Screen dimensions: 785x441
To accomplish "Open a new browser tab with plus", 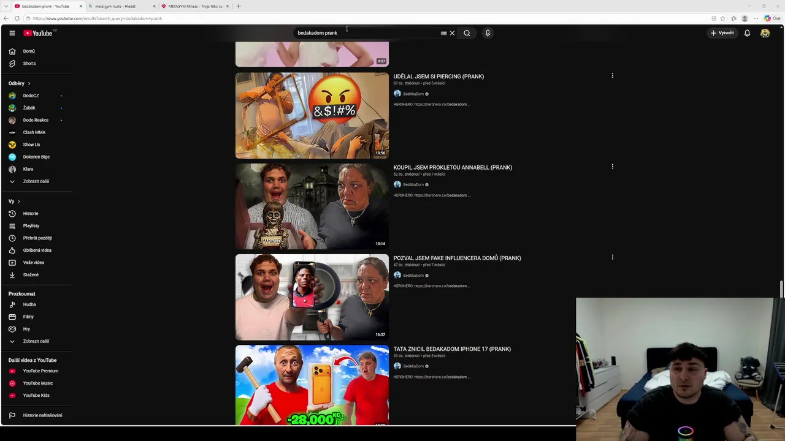I will click(239, 6).
